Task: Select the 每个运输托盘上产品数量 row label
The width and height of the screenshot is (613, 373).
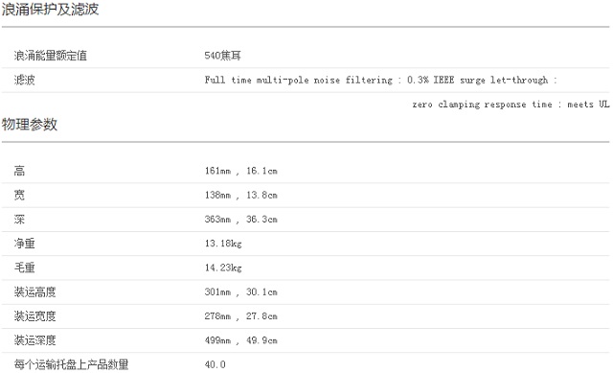Action: 71,364
